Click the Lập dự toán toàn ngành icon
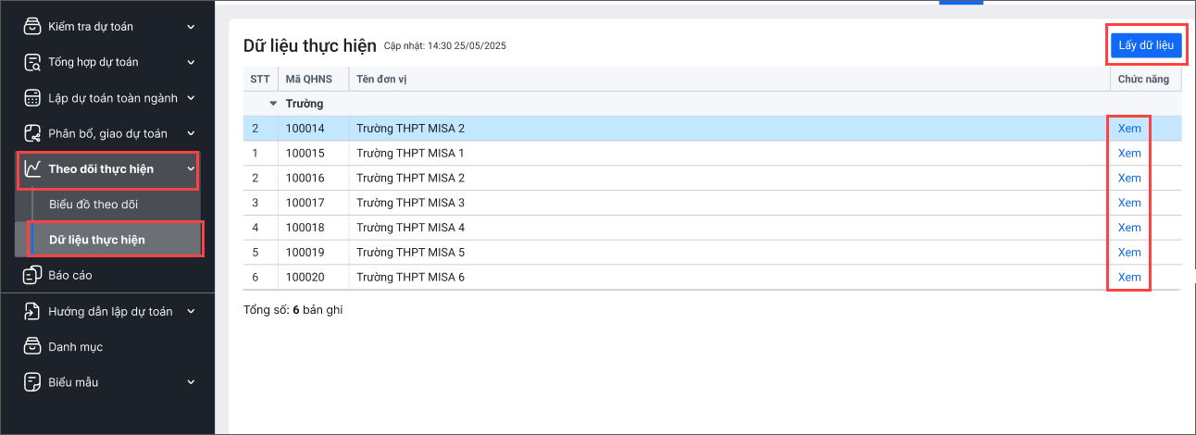This screenshot has width=1196, height=435. tap(32, 98)
